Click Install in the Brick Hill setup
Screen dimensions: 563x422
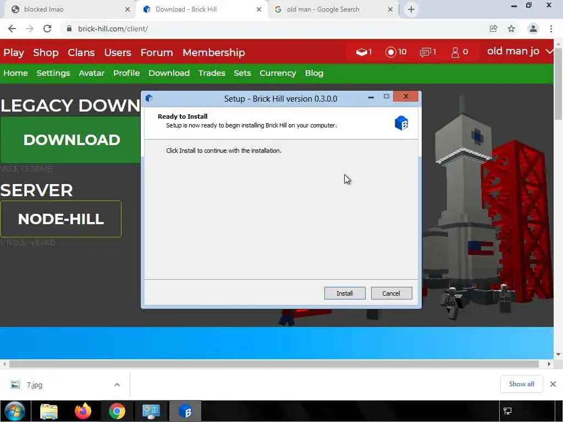(x=345, y=293)
